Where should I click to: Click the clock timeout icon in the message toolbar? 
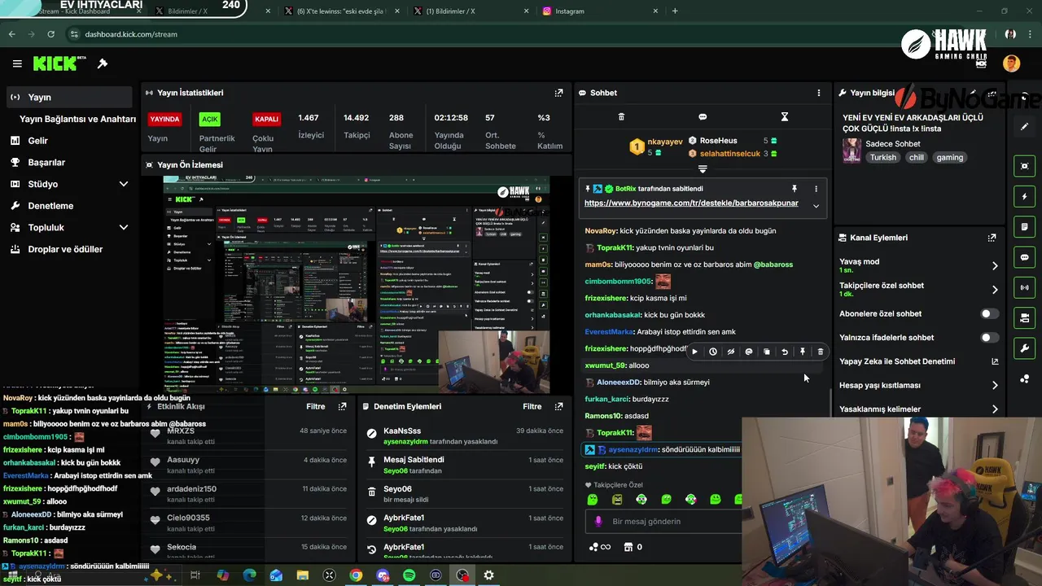(712, 352)
